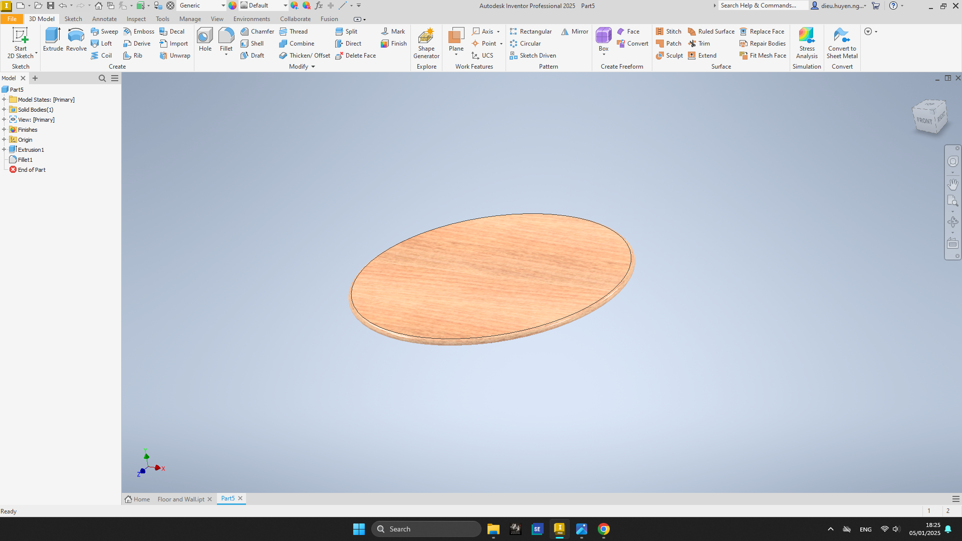Click the Search Help & Commands field
This screenshot has height=541, width=962.
click(763, 6)
